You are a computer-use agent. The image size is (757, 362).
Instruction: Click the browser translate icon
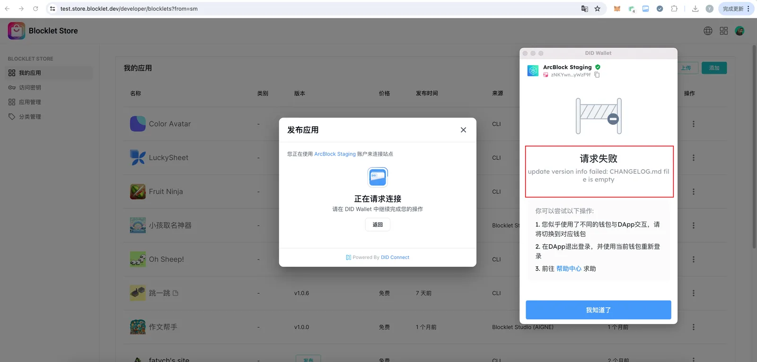point(585,9)
